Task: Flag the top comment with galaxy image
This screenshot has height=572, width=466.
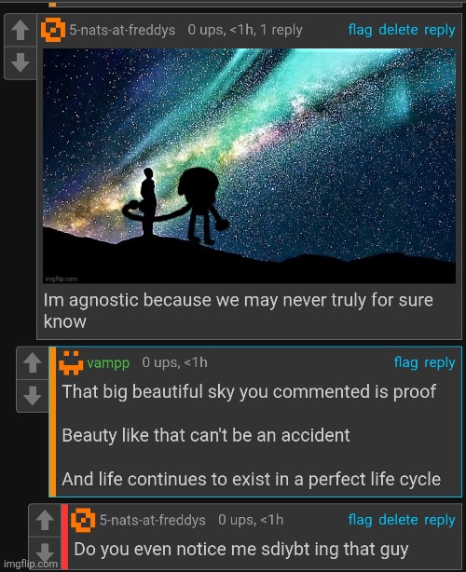Action: click(x=360, y=30)
